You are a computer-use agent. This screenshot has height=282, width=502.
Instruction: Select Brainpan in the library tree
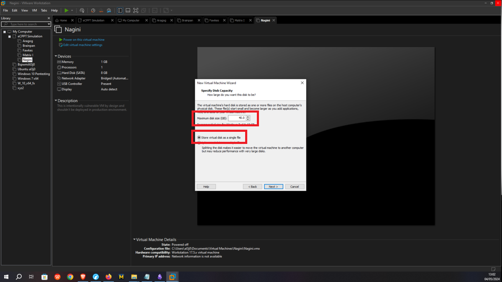click(x=29, y=46)
